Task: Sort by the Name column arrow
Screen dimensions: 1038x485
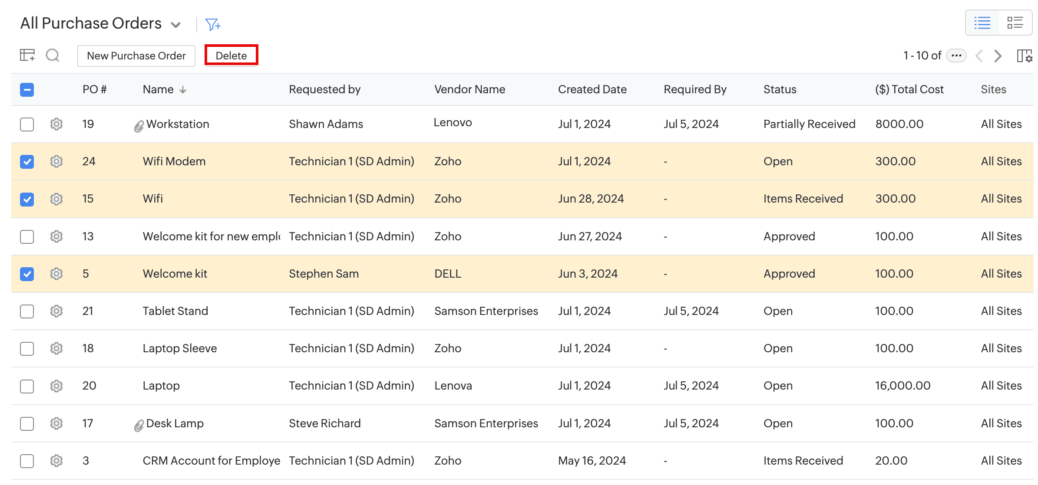Action: [183, 90]
